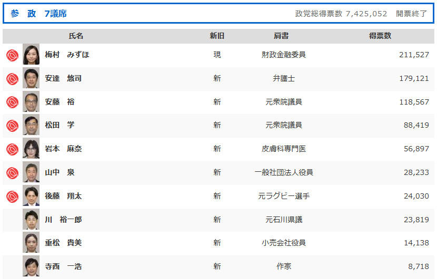Screen dimensions: 437x279
Task: Select the candidate name 山中 泉
Action: pos(59,172)
